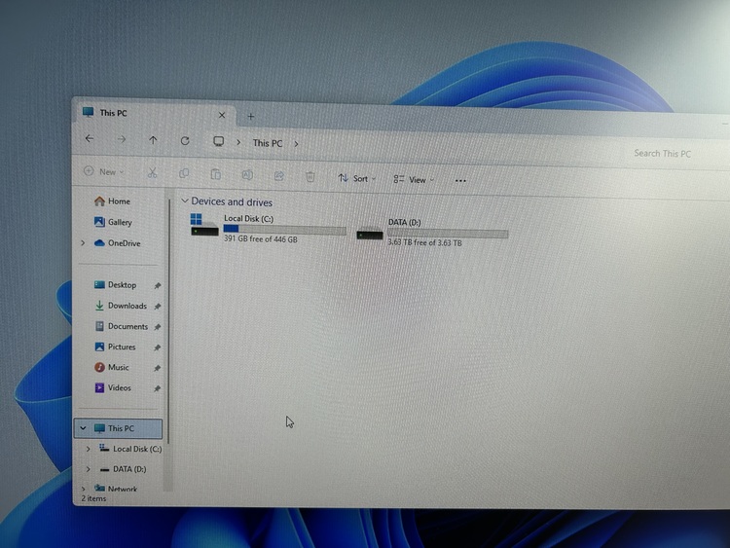Open the New dropdown menu
730x548 pixels.
pos(104,172)
